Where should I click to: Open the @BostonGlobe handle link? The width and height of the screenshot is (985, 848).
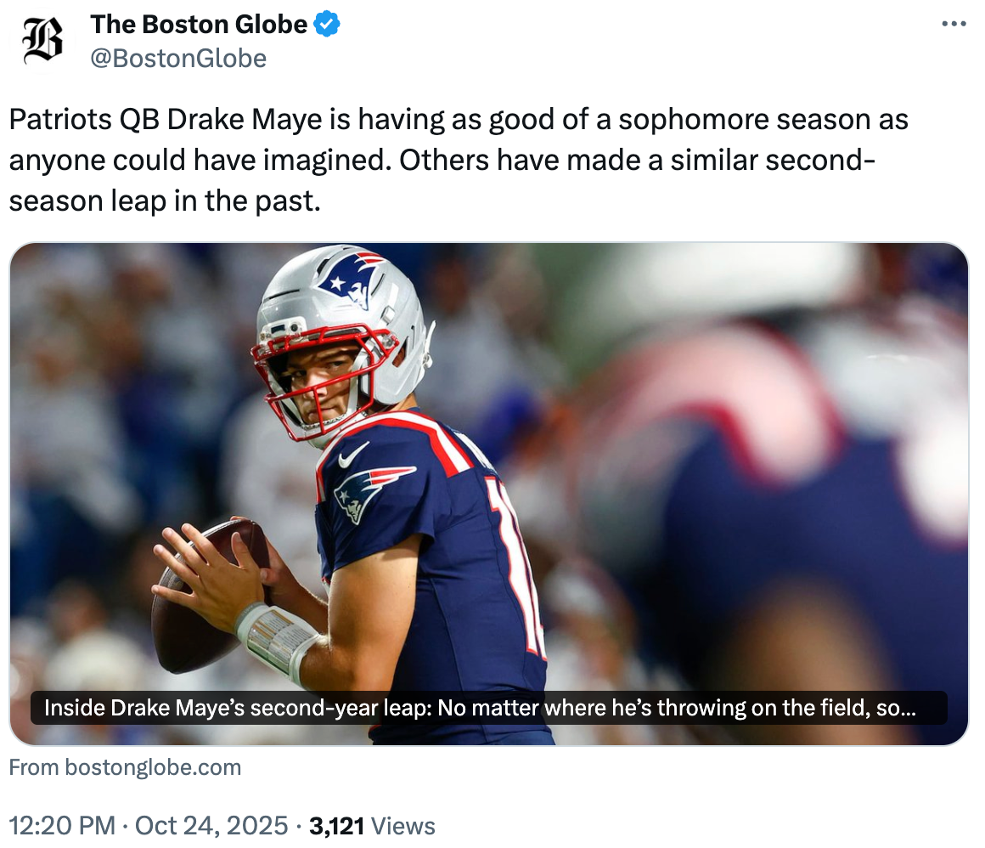pyautogui.click(x=178, y=58)
